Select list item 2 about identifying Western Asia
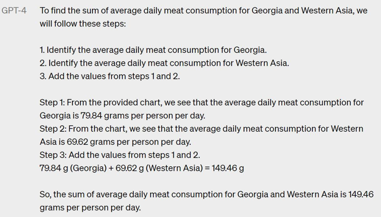381x217 pixels. pos(164,63)
